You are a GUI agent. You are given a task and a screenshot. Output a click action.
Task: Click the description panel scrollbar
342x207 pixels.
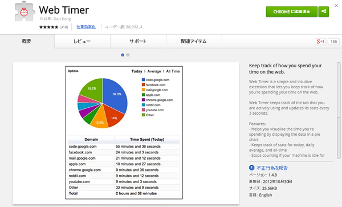pyautogui.click(x=338, y=110)
